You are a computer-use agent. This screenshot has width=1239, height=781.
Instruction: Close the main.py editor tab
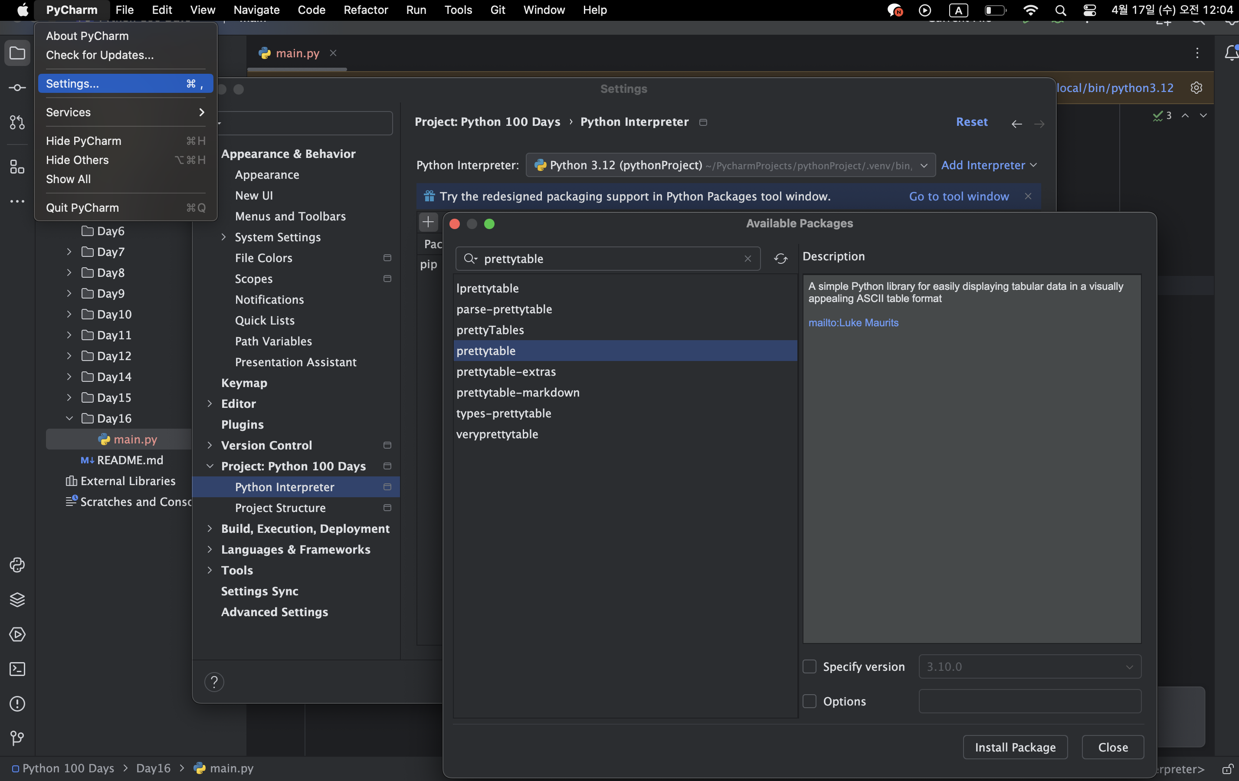333,53
